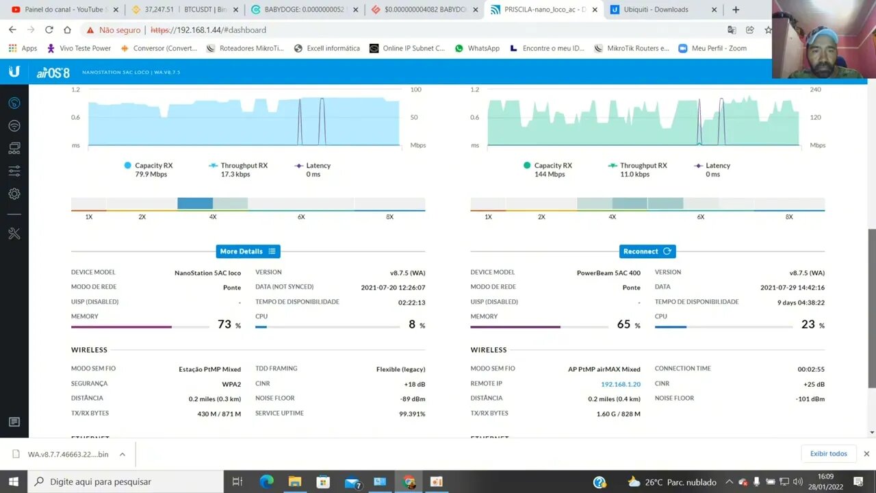This screenshot has width=876, height=493.
Task: Open the Windows Start menu
Action: point(14,481)
